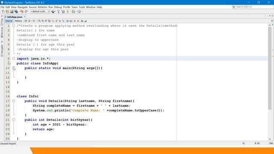Open the editor Forward history dropdown arrow
The image size is (274, 154).
pos(36,21)
